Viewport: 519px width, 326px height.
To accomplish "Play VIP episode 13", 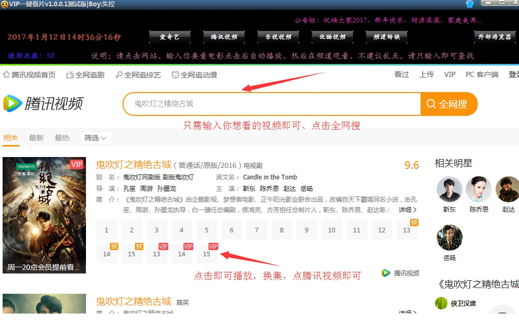I will click(x=156, y=254).
